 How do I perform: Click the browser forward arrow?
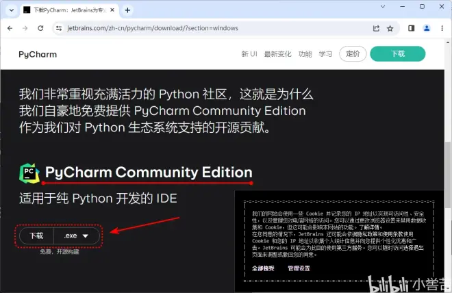[25, 28]
